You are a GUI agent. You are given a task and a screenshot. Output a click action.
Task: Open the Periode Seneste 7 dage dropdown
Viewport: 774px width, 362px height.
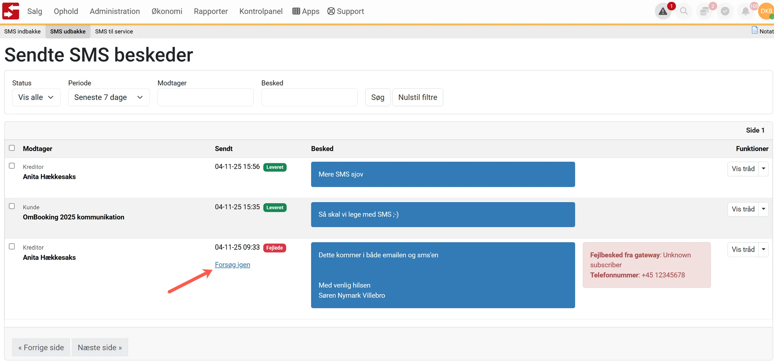(x=109, y=97)
